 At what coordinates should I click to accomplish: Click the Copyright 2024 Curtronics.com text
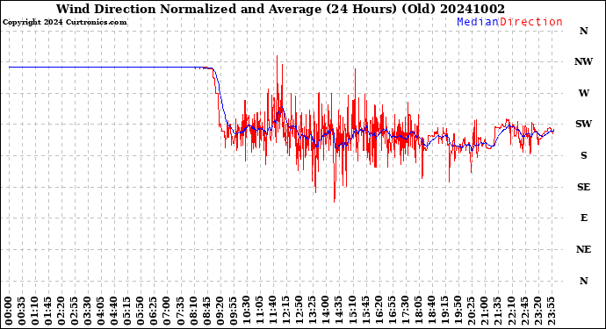[x=64, y=23]
